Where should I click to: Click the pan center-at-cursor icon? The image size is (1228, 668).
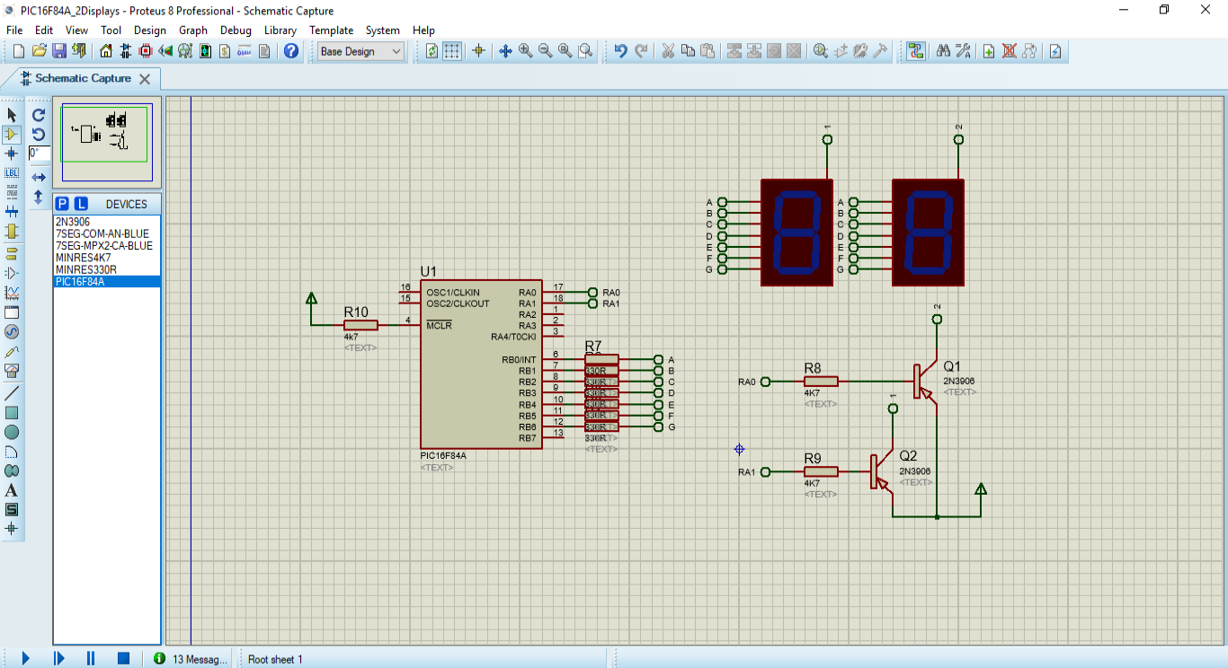click(x=505, y=51)
